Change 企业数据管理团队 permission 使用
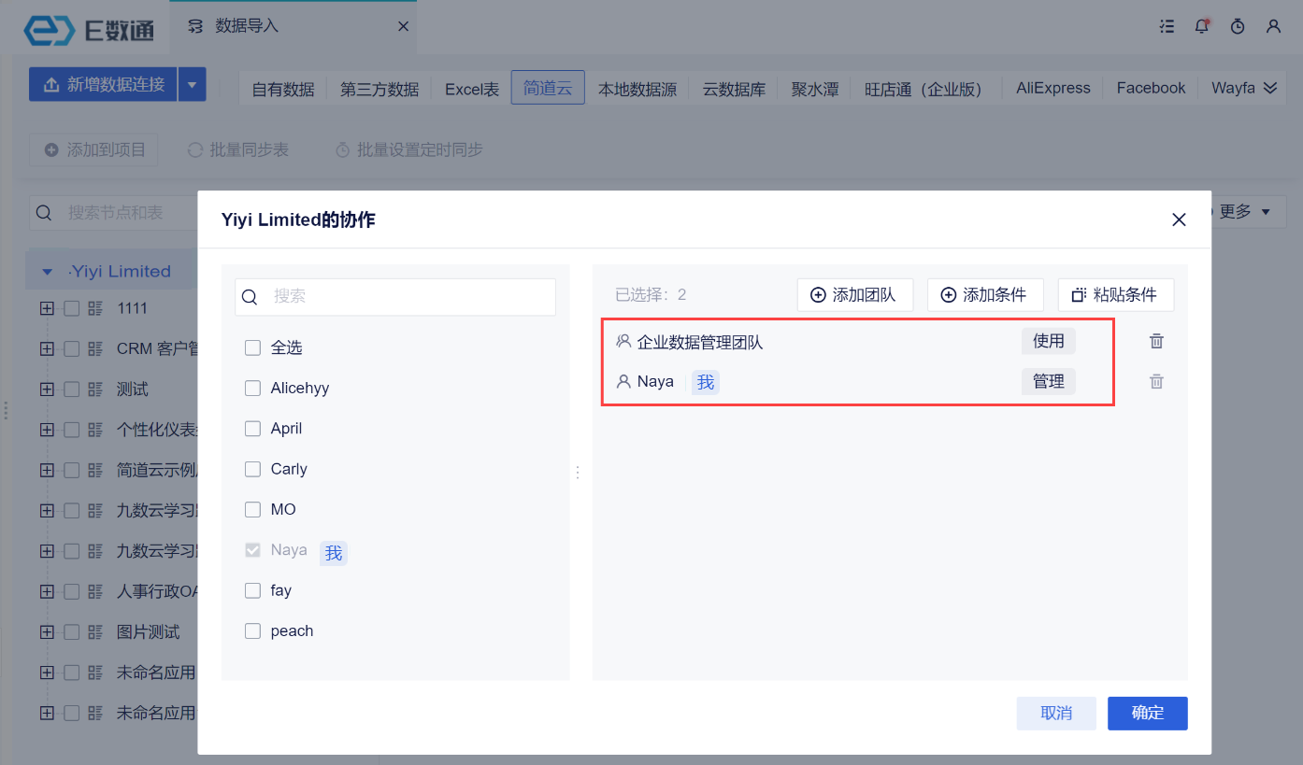The width and height of the screenshot is (1303, 765). coord(1048,341)
